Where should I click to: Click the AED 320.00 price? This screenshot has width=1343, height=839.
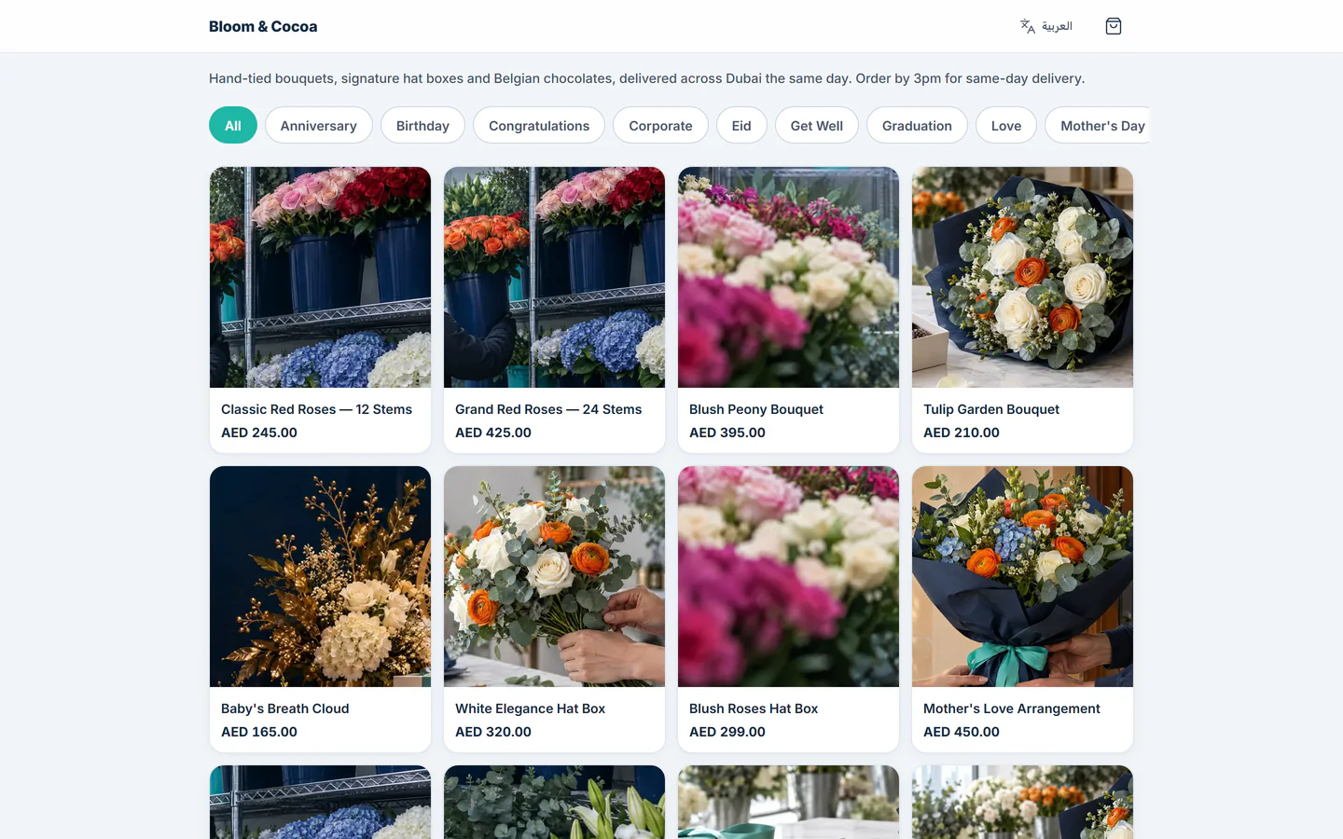point(493,732)
